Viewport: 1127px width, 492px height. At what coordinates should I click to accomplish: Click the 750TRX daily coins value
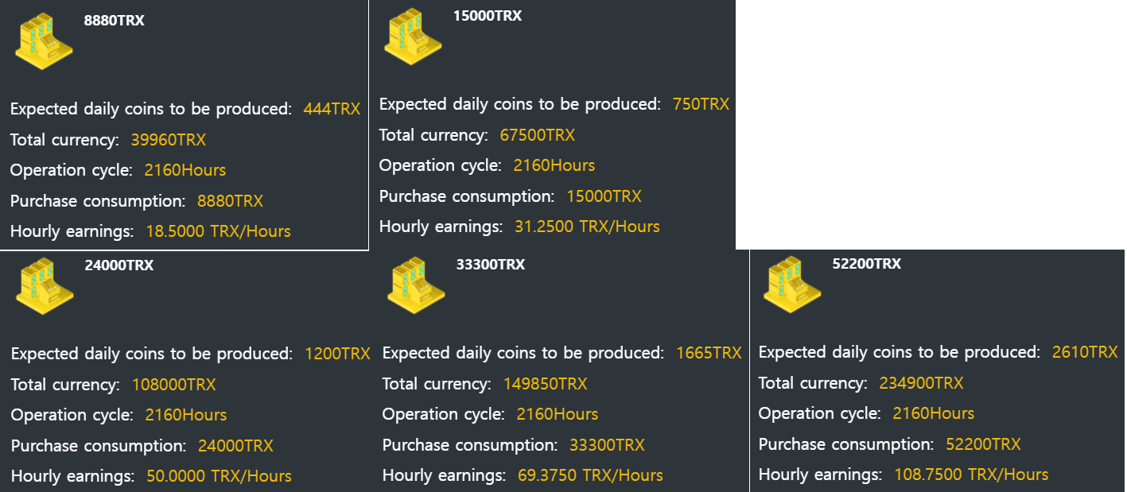pos(701,104)
